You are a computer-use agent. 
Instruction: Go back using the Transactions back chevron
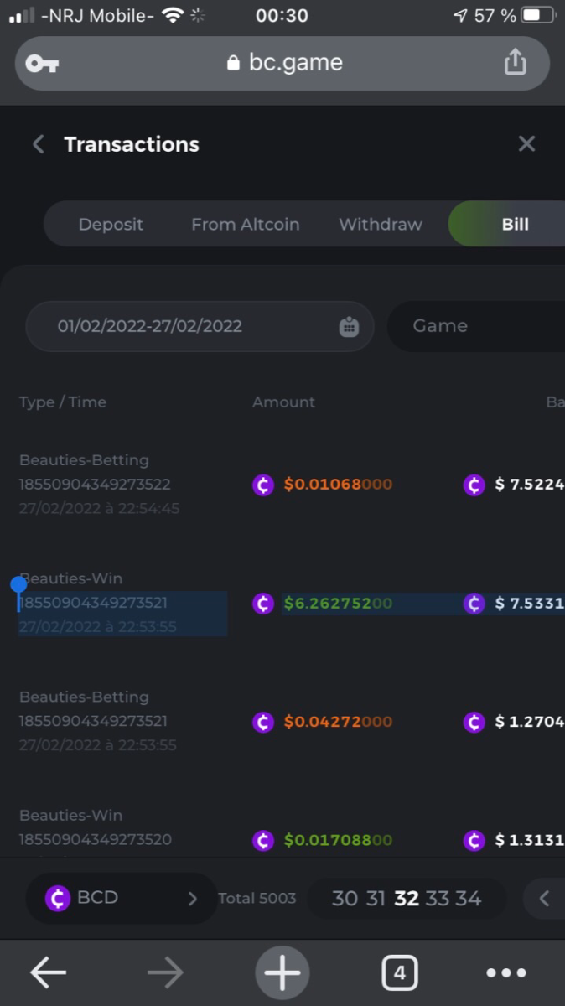39,144
